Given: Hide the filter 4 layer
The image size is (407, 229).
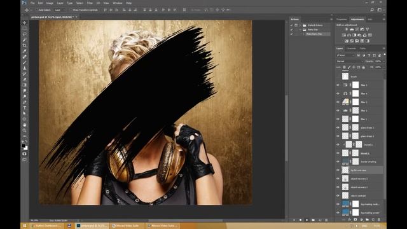Looking at the screenshot, I should 338,94.
